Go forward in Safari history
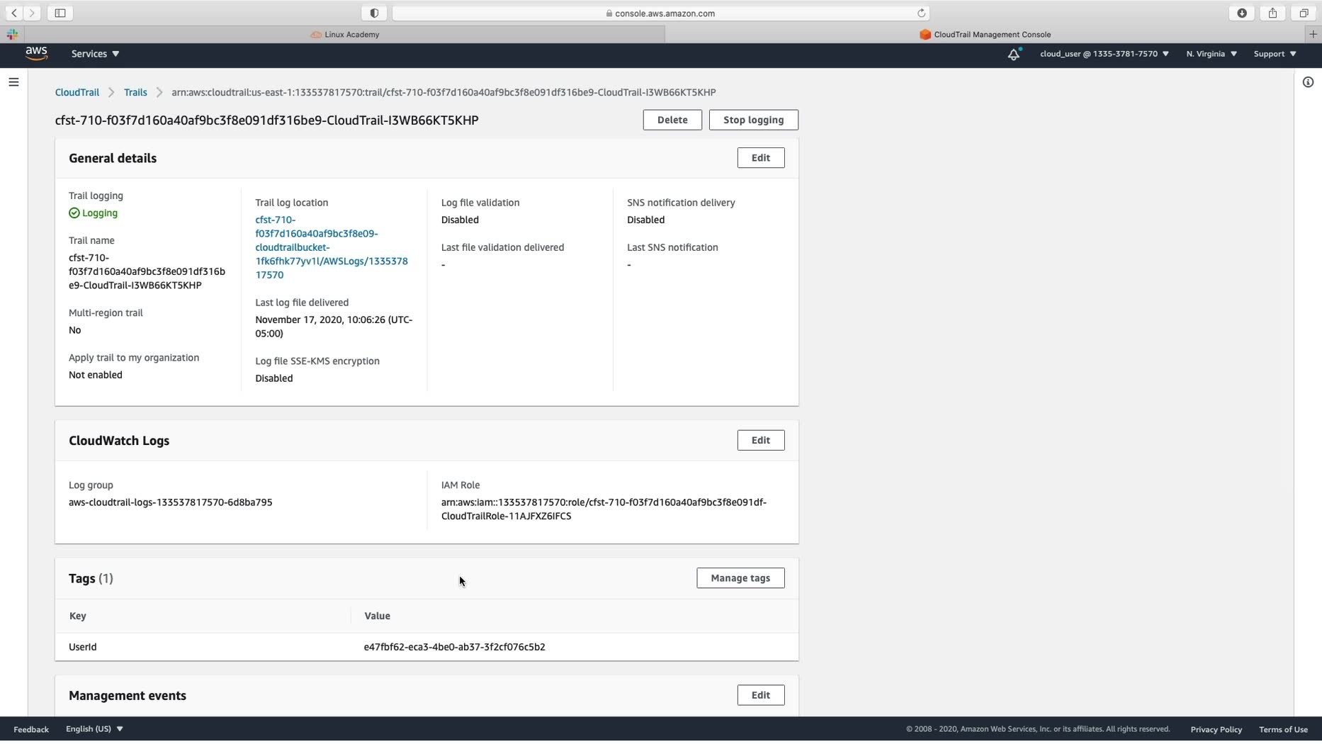Image resolution: width=1322 pixels, height=744 pixels. tap(32, 13)
